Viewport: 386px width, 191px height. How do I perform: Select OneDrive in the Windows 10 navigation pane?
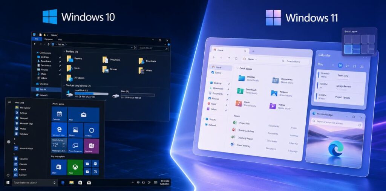[x=42, y=84]
